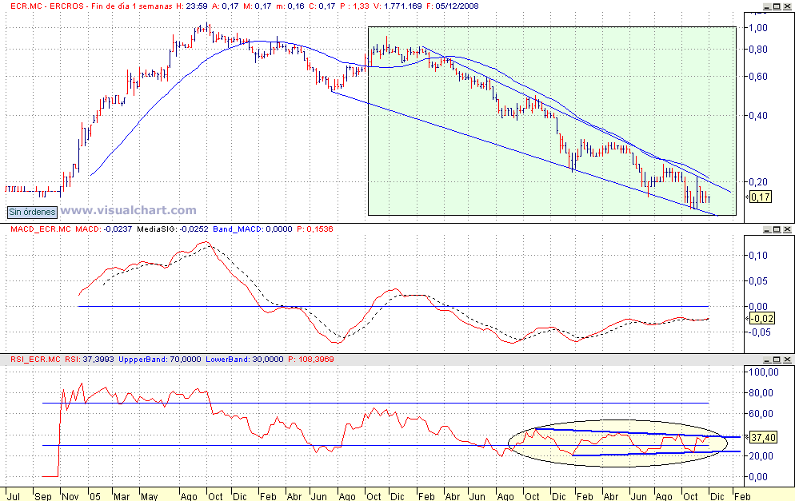Click the May label on the time axis
The image size is (795, 501).
click(x=149, y=496)
